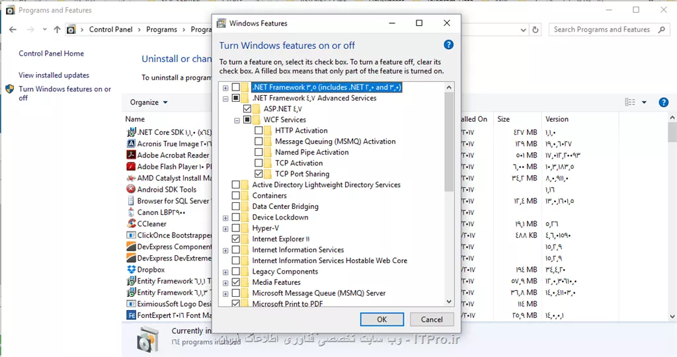Sort by the Version column header
The height and width of the screenshot is (357, 677).
pyautogui.click(x=557, y=119)
